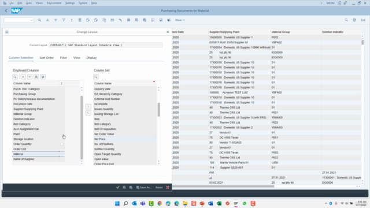Close the Change Layout dialog
The width and height of the screenshot is (370, 208).
(x=168, y=32)
